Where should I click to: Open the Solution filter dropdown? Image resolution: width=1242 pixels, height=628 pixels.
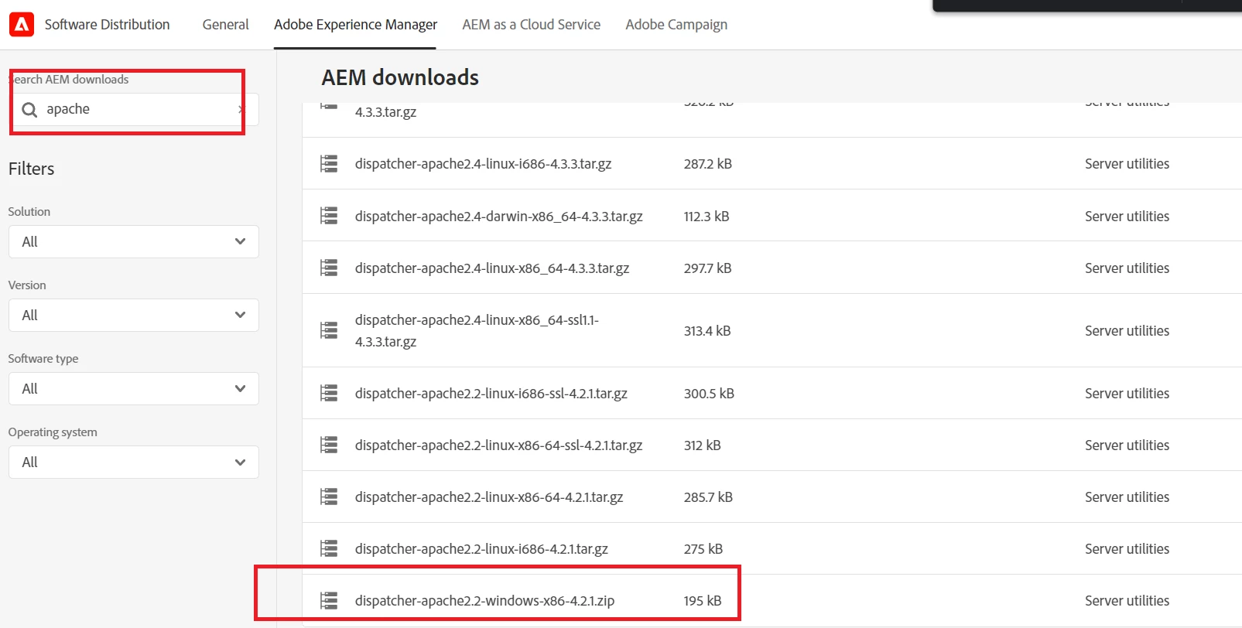(x=134, y=241)
